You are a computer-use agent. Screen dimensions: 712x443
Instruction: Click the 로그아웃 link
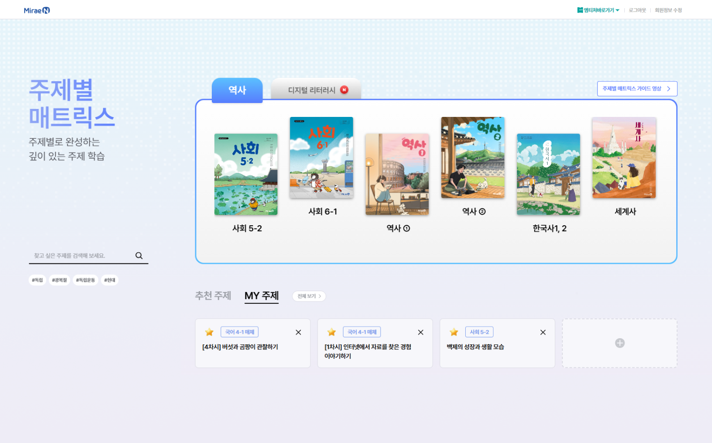click(x=637, y=10)
